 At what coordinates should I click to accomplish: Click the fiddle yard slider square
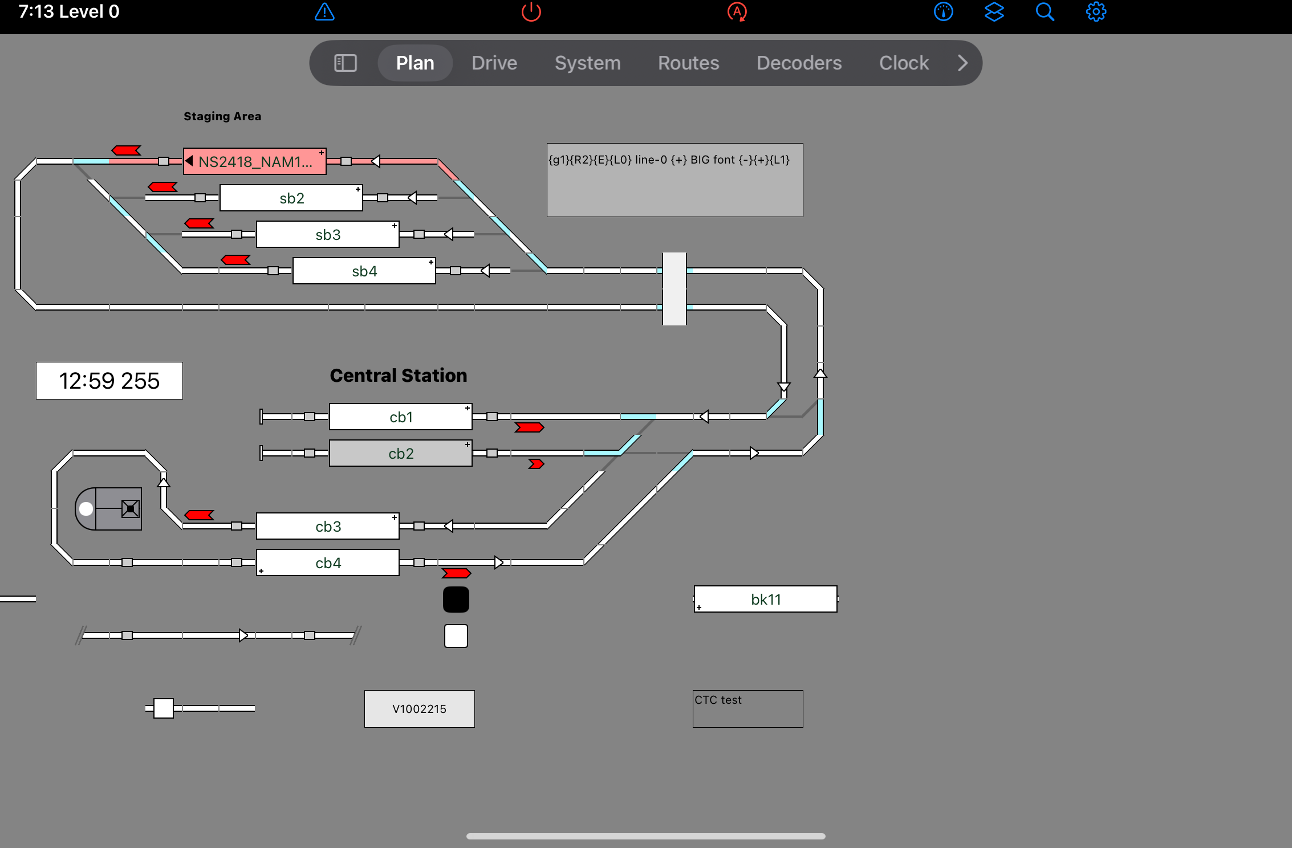pos(164,708)
